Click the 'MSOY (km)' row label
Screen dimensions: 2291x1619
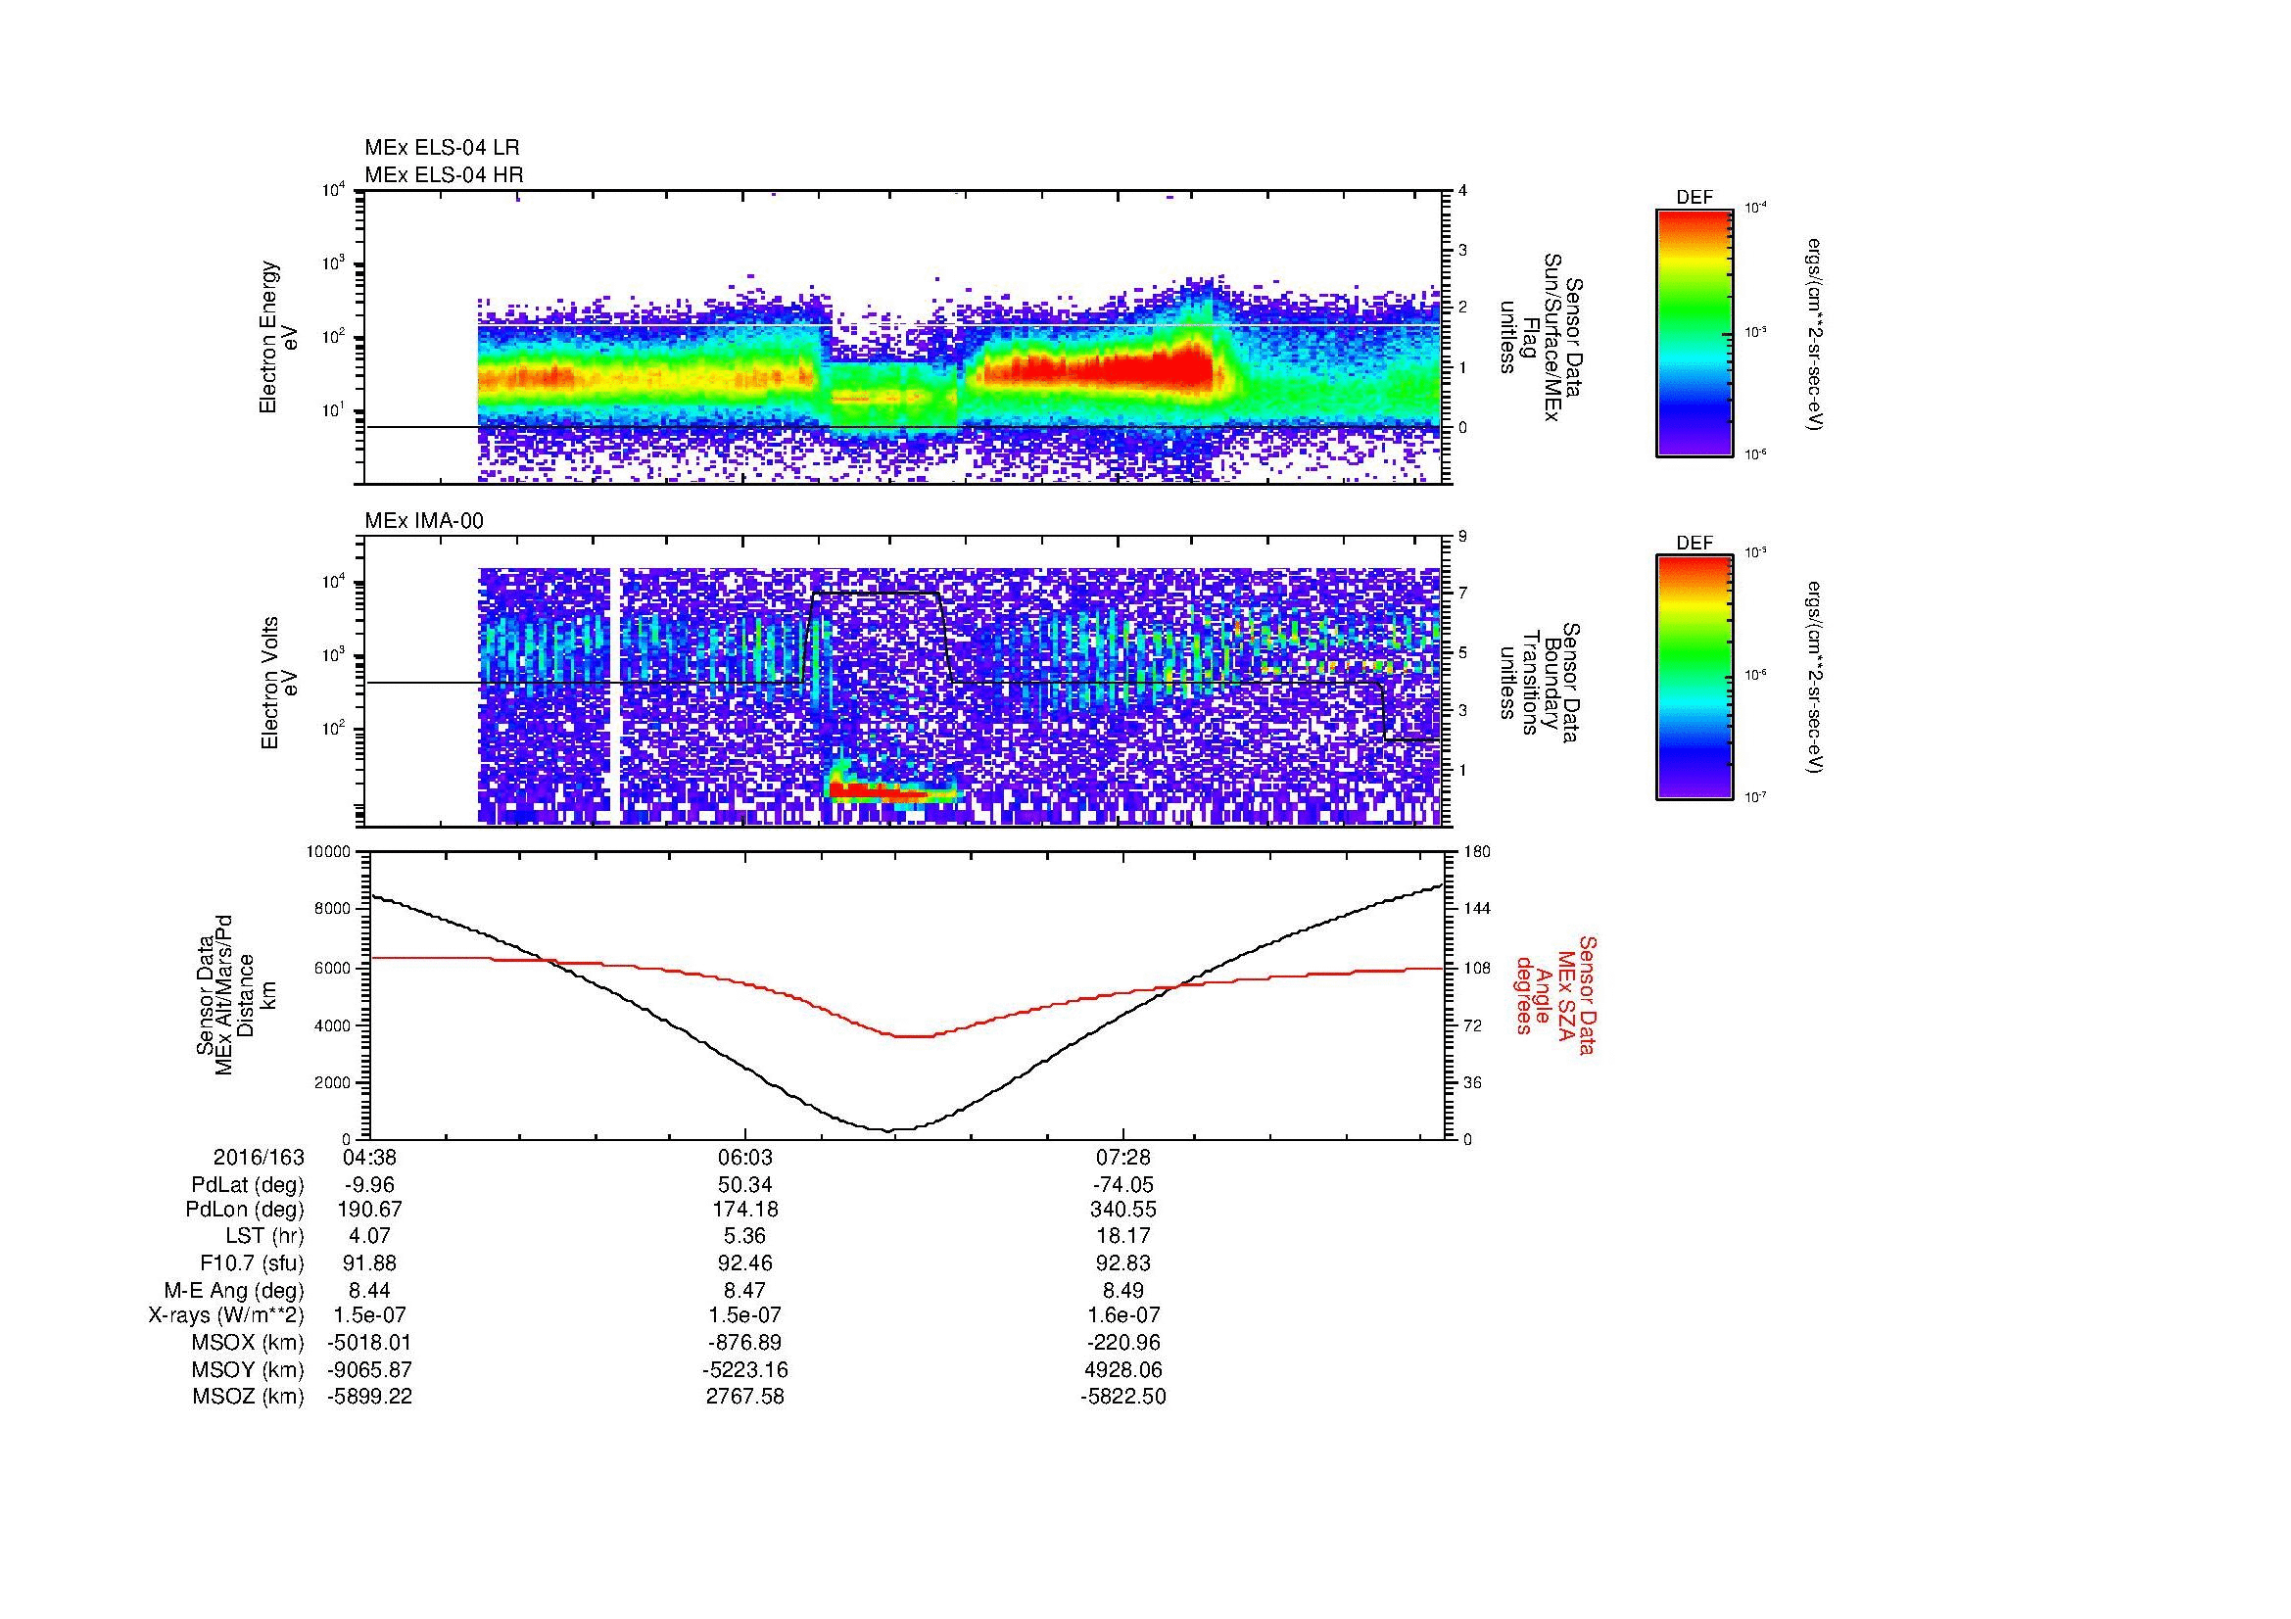pyautogui.click(x=249, y=1369)
